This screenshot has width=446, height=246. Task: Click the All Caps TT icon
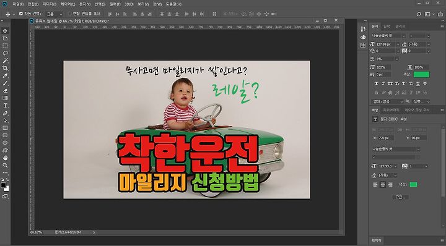click(x=390, y=83)
